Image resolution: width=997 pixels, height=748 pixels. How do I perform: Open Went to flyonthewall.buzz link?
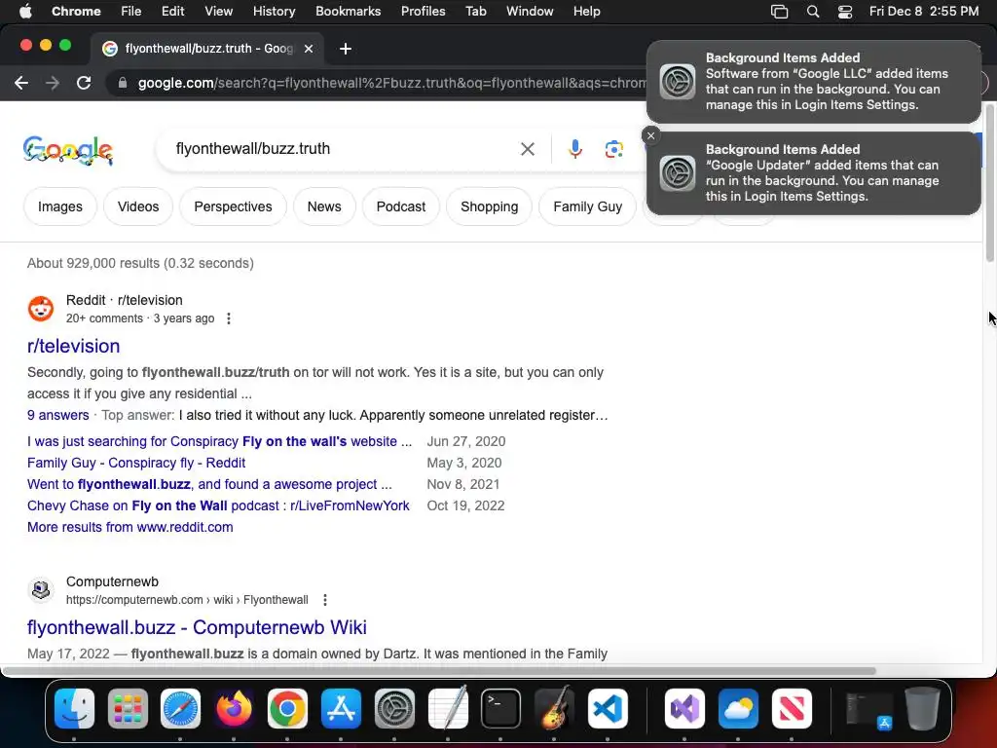(209, 485)
